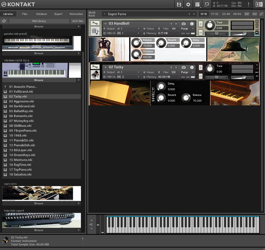Adjust the 03 HandBell Tune knob

tap(210, 25)
